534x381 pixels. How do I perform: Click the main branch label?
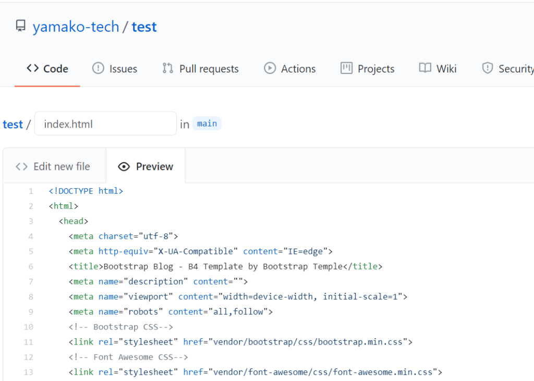pos(207,123)
